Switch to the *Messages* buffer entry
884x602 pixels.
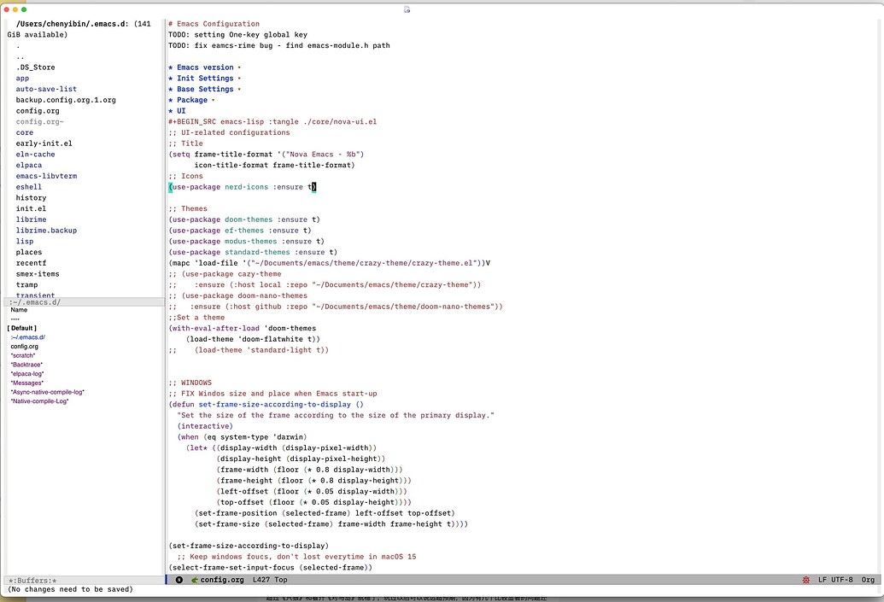pos(26,383)
